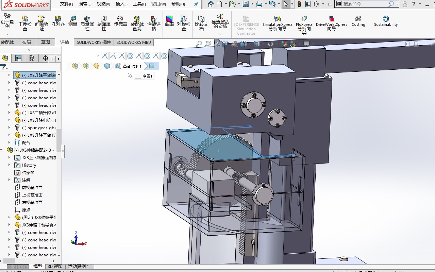This screenshot has height=272, width=435.
Task: Run the 对称检查 symmetry check
Action: 184,23
